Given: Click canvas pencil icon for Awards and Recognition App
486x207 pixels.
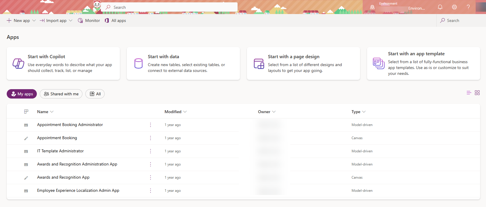Looking at the screenshot, I should coord(26,178).
